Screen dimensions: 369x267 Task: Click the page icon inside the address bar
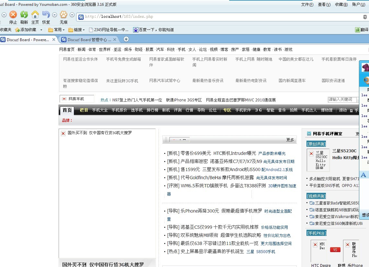point(81,17)
